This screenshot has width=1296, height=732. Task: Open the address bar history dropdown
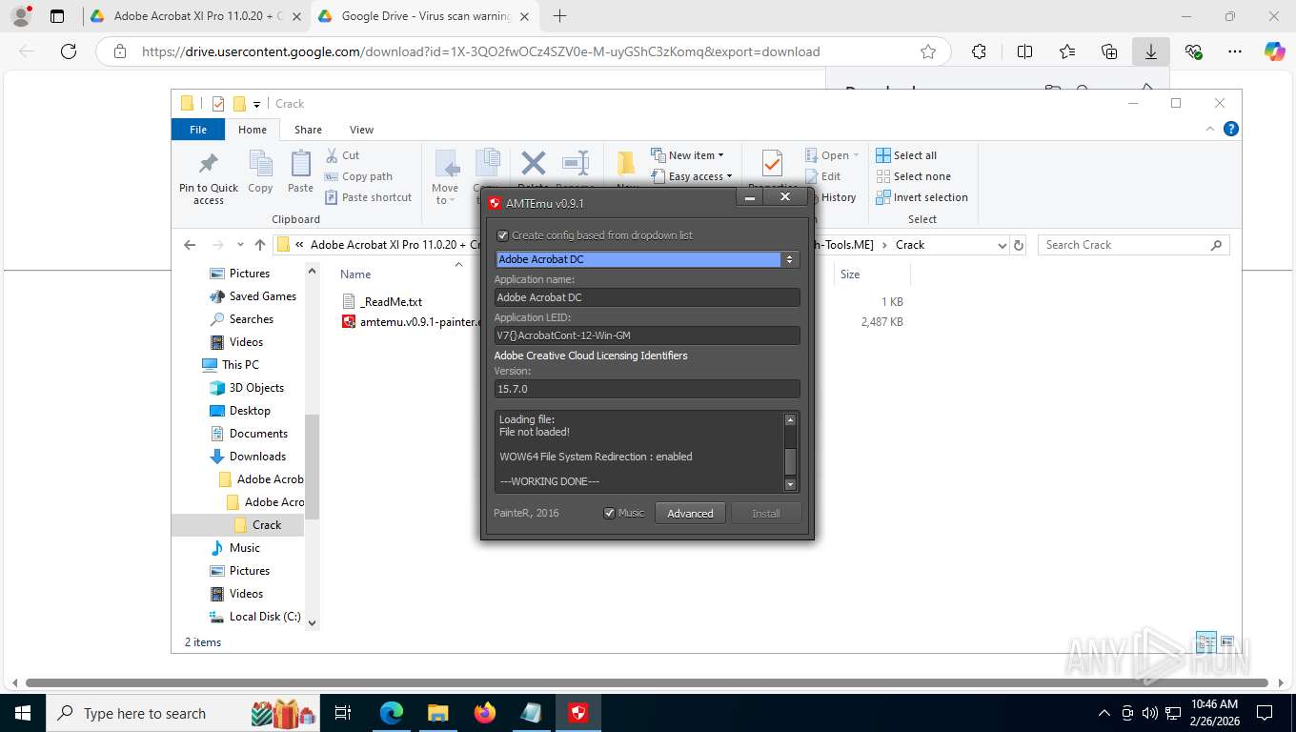pos(1002,245)
